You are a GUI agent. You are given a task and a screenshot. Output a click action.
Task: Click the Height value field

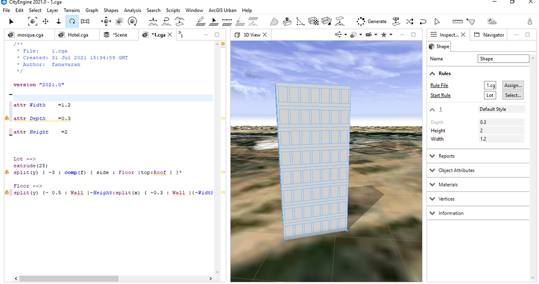(501, 130)
